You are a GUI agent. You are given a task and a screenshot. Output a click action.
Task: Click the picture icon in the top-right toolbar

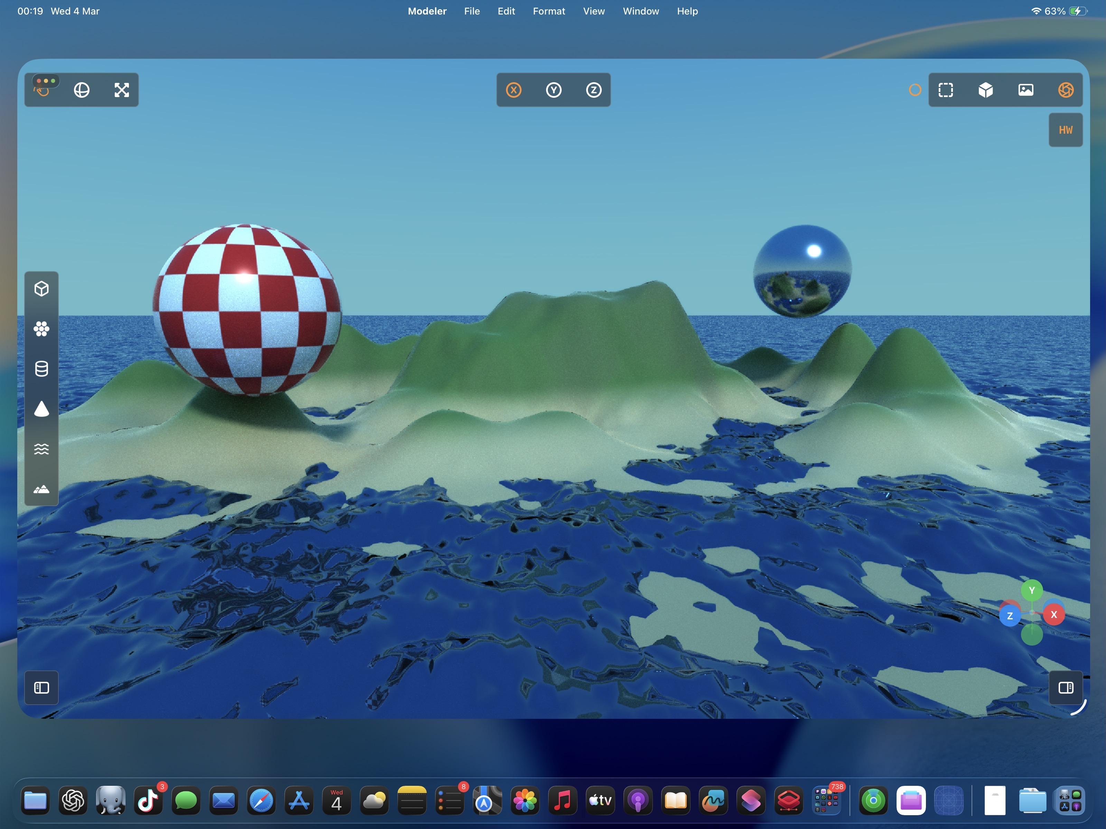(1025, 90)
